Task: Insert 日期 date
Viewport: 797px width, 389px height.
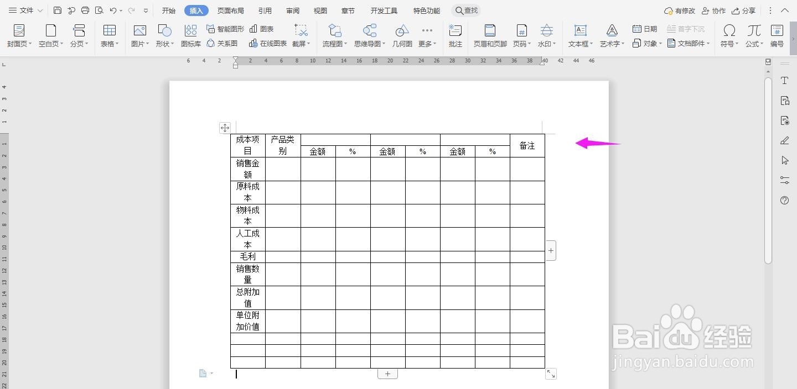Action: click(x=645, y=29)
